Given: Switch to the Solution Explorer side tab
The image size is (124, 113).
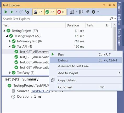Looking at the screenshot, I should coord(119,14).
